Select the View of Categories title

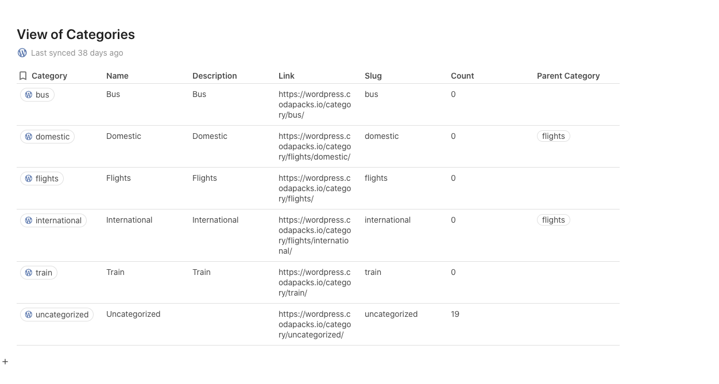pos(76,34)
